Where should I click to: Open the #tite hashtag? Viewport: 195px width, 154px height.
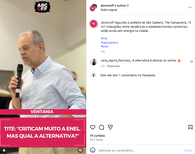pos(104,38)
